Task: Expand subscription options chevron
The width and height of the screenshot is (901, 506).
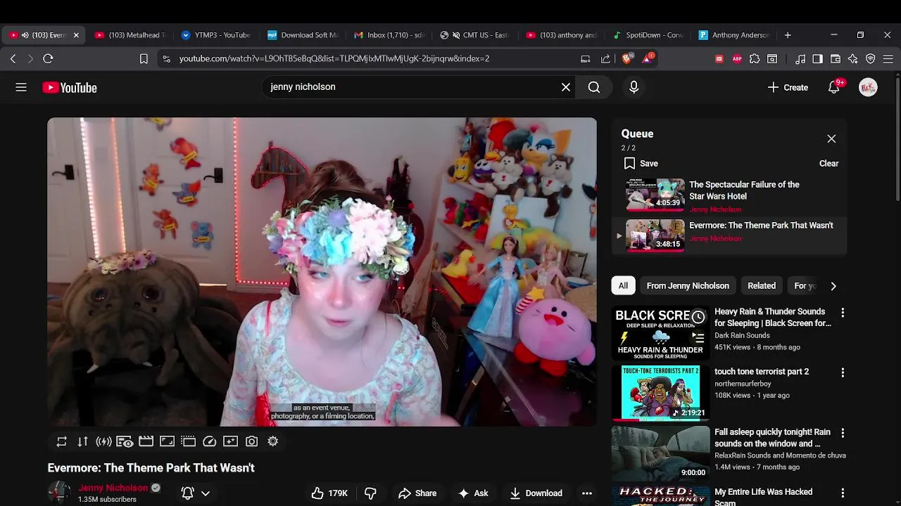Action: [206, 493]
